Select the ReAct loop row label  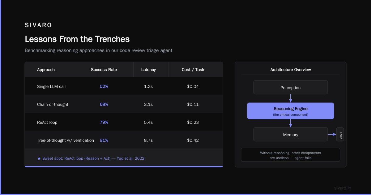pos(47,122)
